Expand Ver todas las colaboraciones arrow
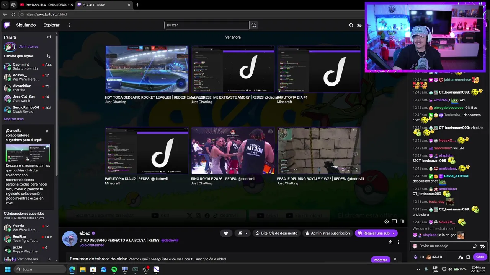490x275 pixels. 49,259
